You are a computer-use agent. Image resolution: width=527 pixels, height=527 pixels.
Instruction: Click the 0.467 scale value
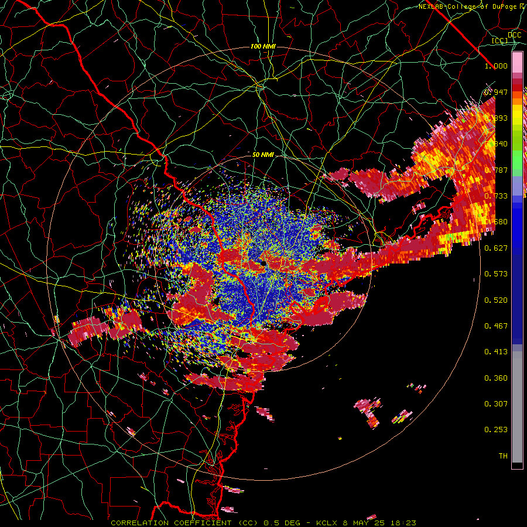(x=496, y=326)
